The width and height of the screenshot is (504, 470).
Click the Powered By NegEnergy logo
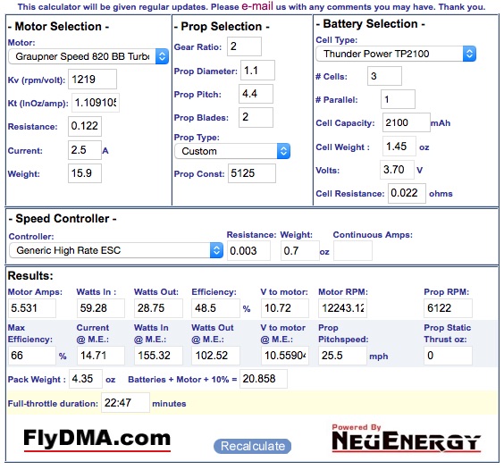[406, 438]
